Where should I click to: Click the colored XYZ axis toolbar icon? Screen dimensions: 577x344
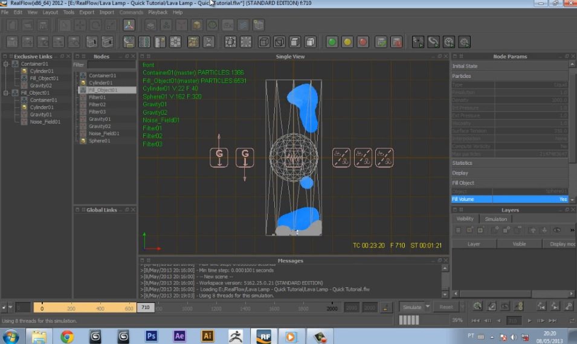[128, 25]
